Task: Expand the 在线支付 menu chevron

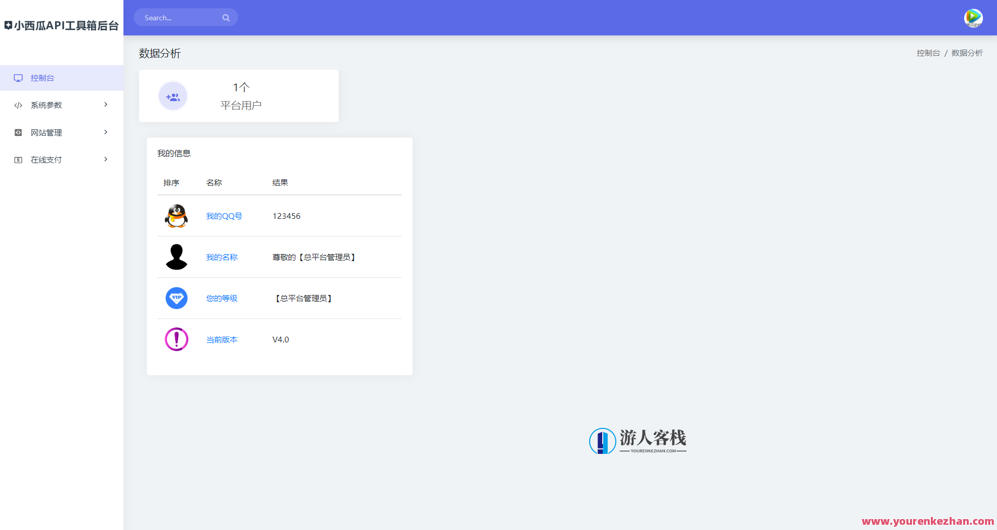Action: (106, 159)
